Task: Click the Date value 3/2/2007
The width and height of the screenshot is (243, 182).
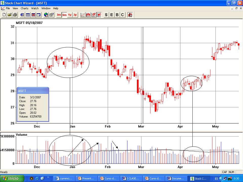Action: (x=35, y=97)
